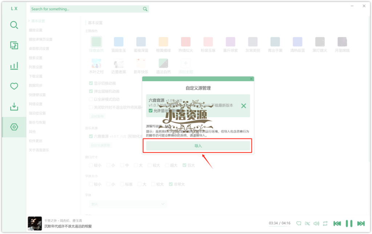Open the downloads sidebar icon
This screenshot has height=234, width=372.
click(14, 106)
